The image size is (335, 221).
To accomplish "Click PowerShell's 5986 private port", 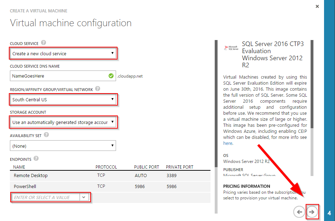I will tap(172, 187).
